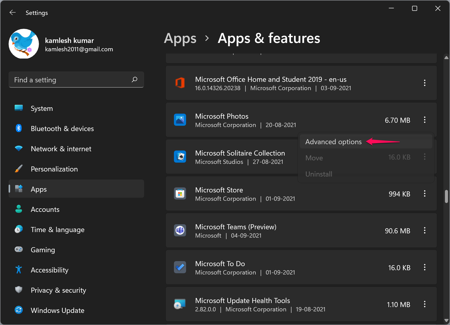
Task: Click the Windows Update sync icon
Action: 19,310
